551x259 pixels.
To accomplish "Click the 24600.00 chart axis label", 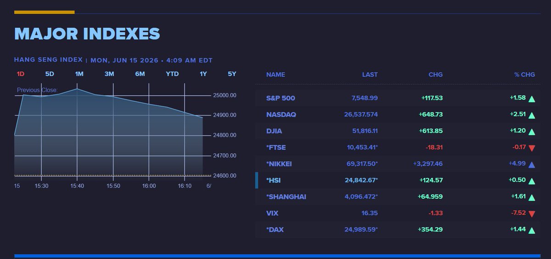I will click(x=225, y=176).
